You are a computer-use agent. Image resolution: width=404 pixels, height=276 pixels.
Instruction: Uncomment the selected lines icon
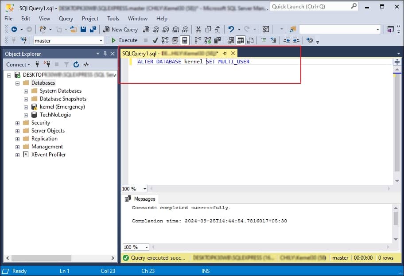(273, 40)
